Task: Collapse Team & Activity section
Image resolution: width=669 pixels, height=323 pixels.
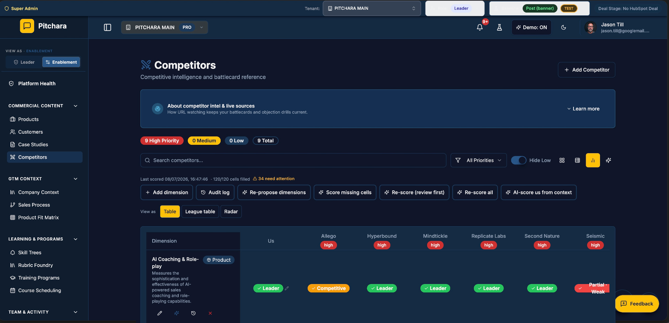Action: [76, 312]
